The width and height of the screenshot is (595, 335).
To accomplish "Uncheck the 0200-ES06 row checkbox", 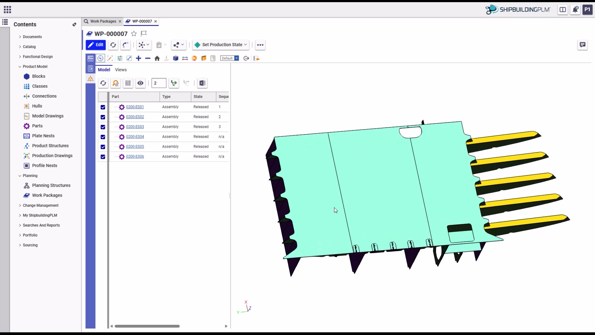I will tap(103, 157).
